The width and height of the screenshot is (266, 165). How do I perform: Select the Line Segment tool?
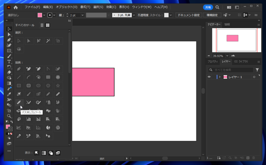tap(19, 77)
